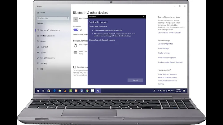The width and height of the screenshot is (223, 125).
Task: Close the Add a device dialog
Action: point(143,17)
